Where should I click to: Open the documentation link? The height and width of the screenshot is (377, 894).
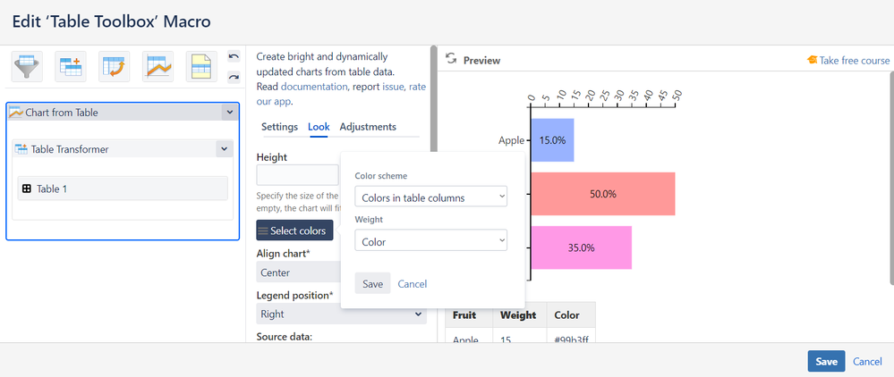coord(314,87)
